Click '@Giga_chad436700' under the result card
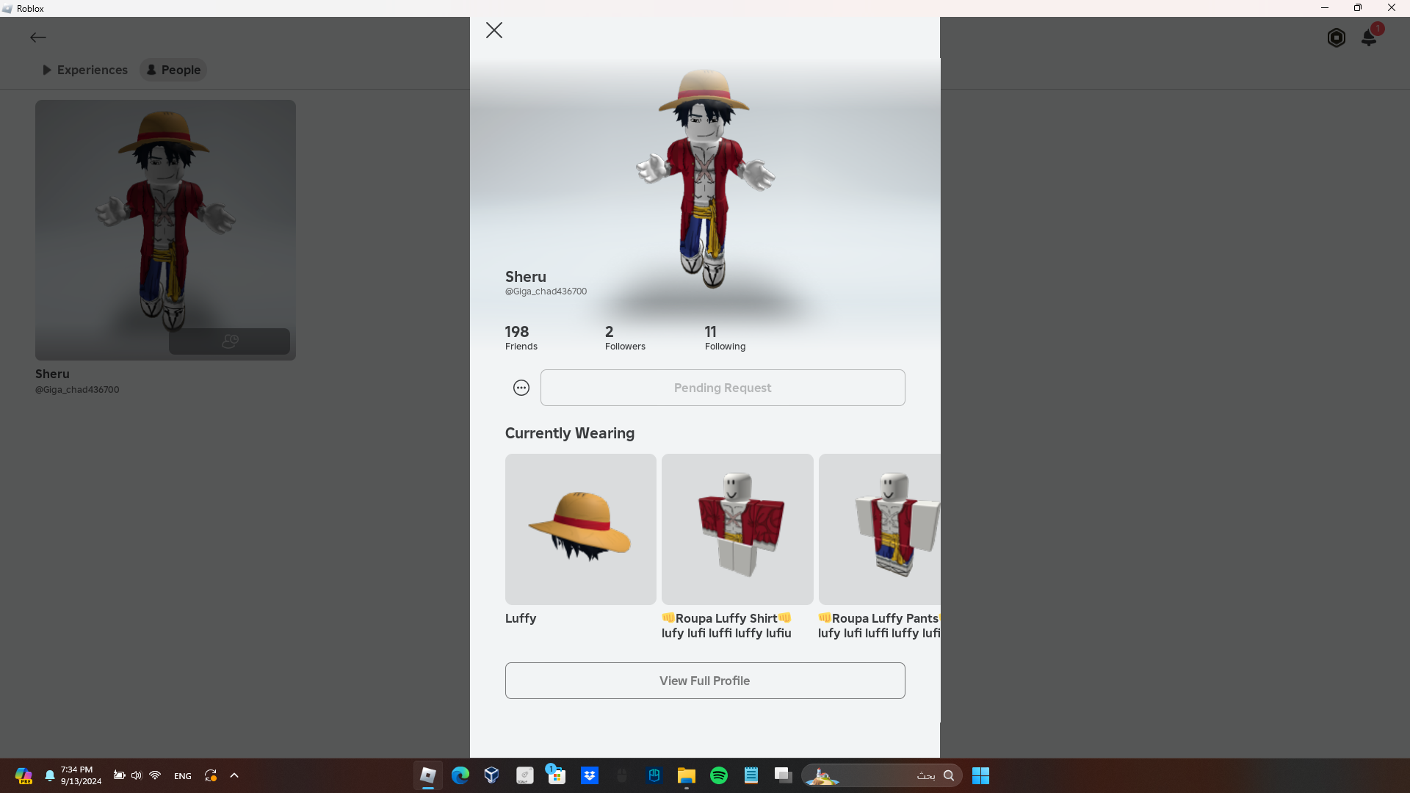 pos(77,390)
